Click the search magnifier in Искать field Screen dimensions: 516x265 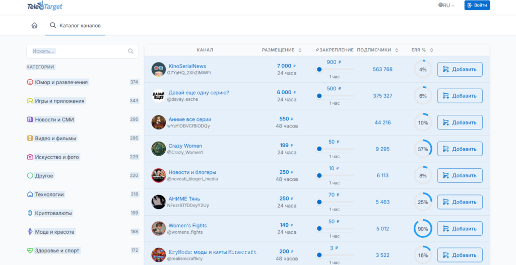click(x=131, y=51)
